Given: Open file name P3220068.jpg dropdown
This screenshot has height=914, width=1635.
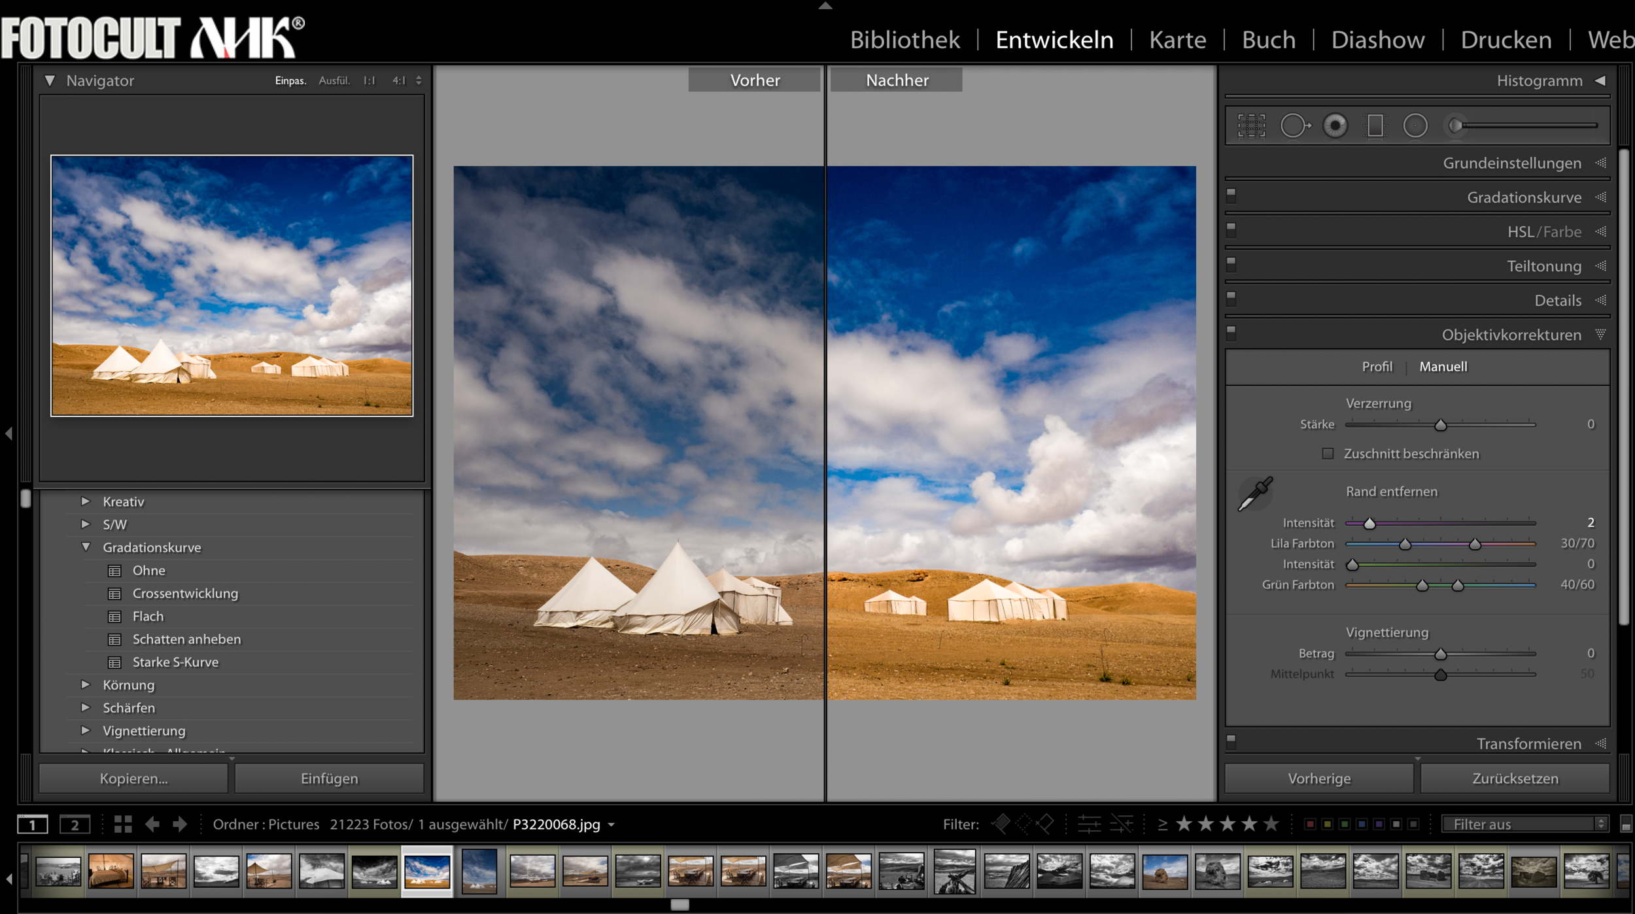Looking at the screenshot, I should 611,824.
